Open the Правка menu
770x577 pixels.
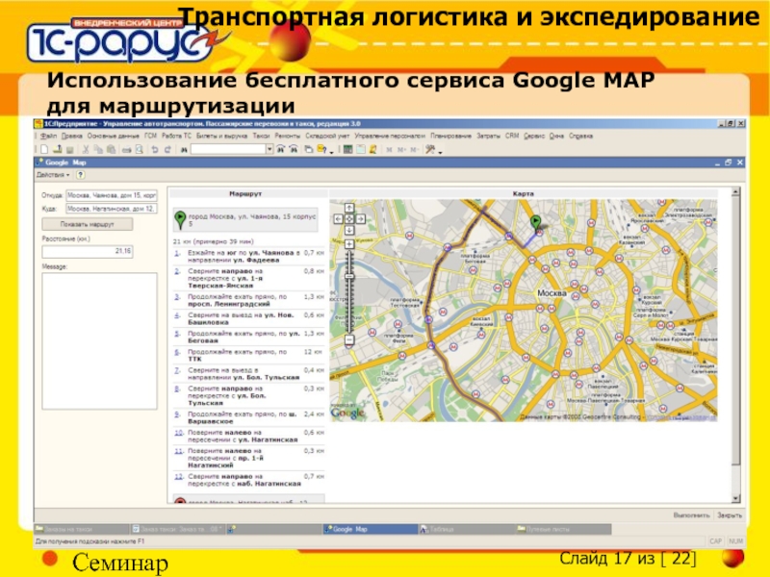71,136
